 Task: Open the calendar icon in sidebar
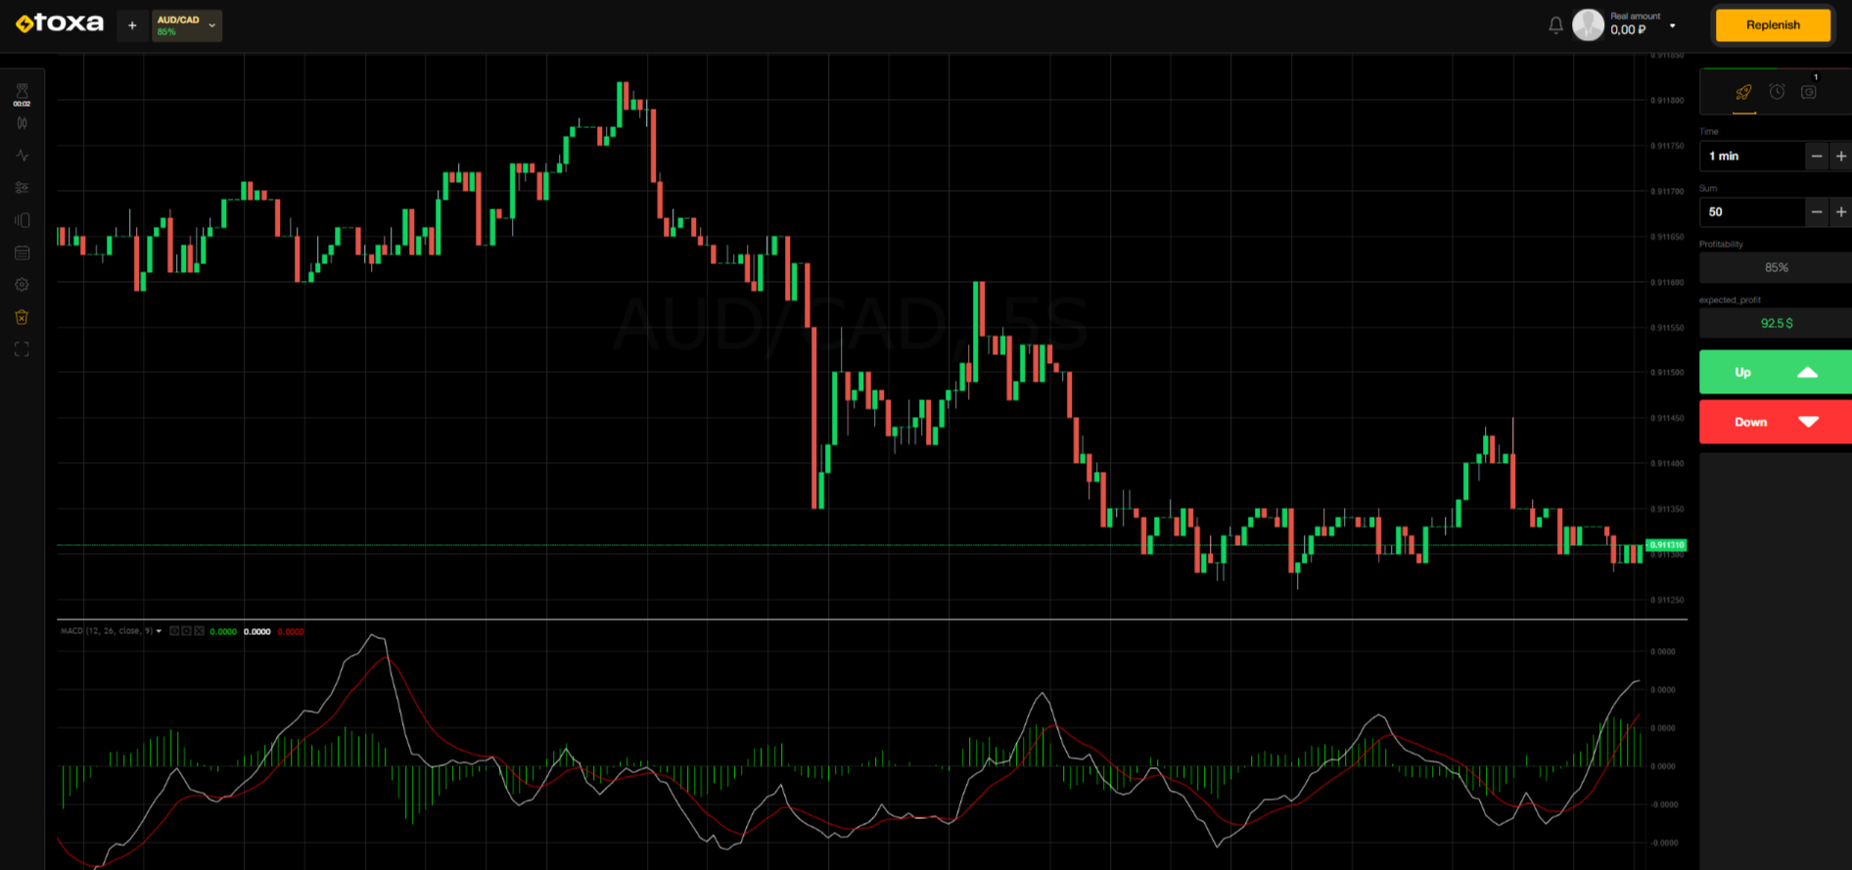pos(22,252)
